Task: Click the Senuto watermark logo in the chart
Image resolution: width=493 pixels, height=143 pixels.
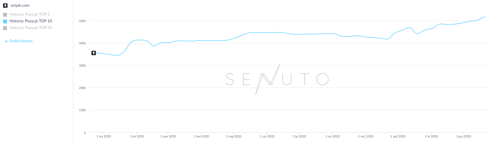Action: point(277,79)
